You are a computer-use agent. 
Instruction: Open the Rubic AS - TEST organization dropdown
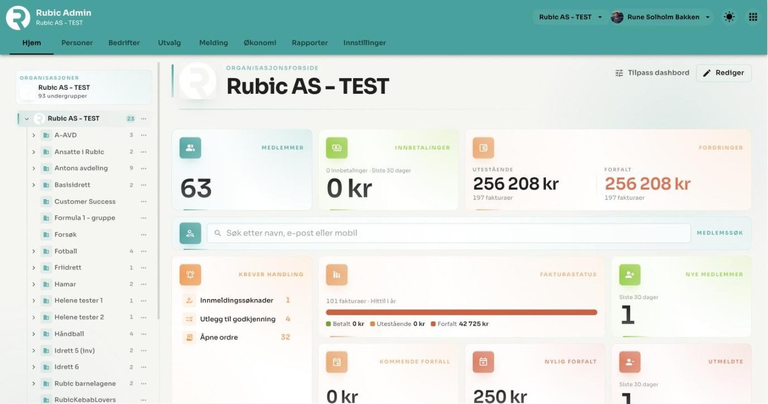570,17
